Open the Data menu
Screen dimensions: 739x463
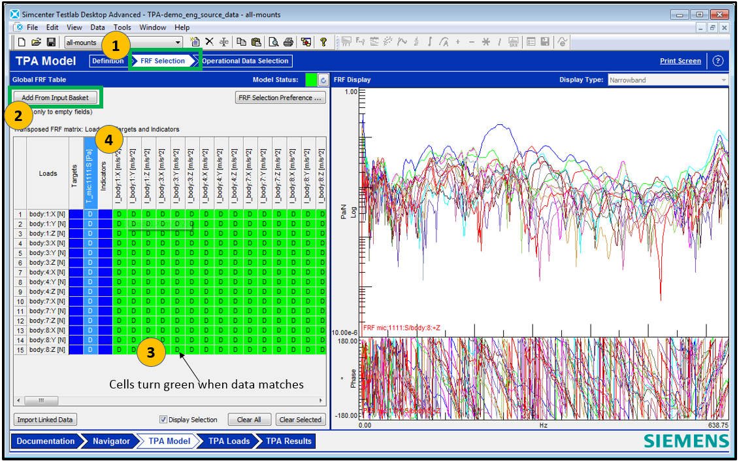[x=97, y=27]
